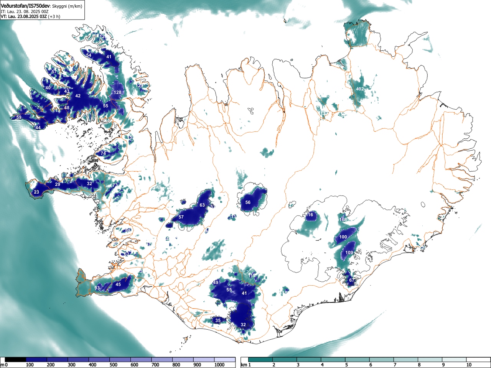Viewport: 491px width, 368px height.
Task: Click the 'IT: Lau. 23. 08. 2025 00Z' line
Action: coord(25,11)
